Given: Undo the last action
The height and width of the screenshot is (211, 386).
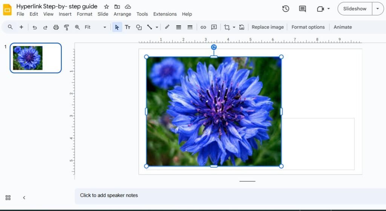Looking at the screenshot, I should [x=35, y=27].
